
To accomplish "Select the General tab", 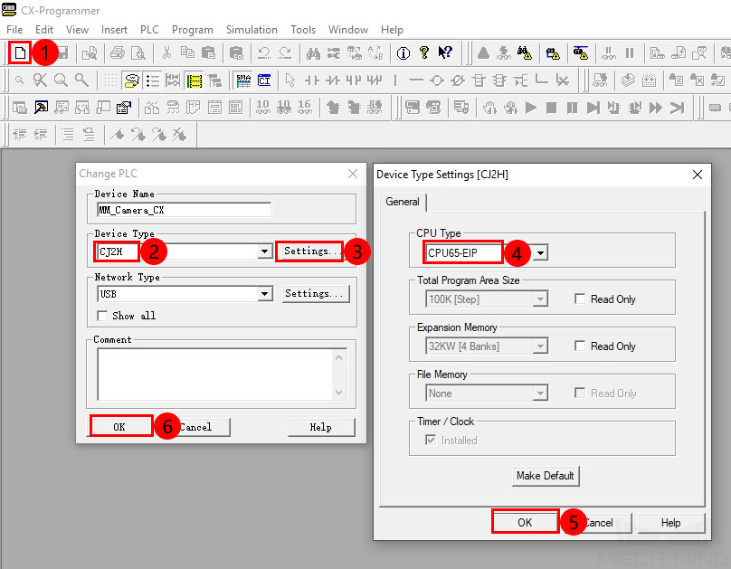I will click(403, 202).
